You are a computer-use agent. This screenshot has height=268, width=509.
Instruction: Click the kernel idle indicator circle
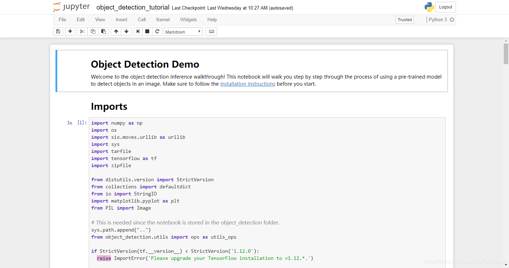pyautogui.click(x=452, y=20)
